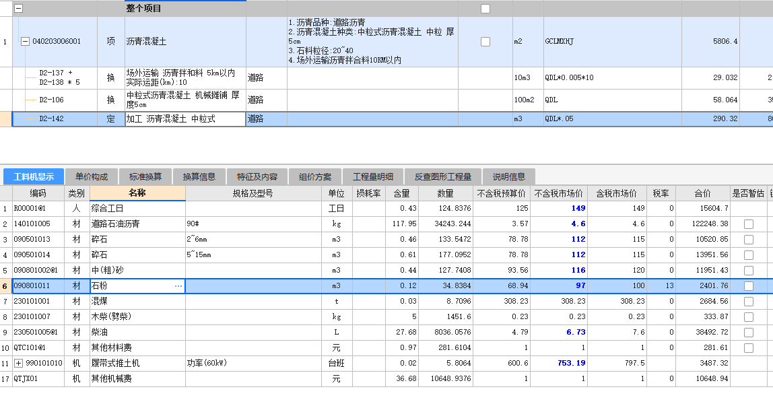Edit the name field 加工 沥青混凝土 中粒式
The width and height of the screenshot is (773, 410).
[x=185, y=118]
